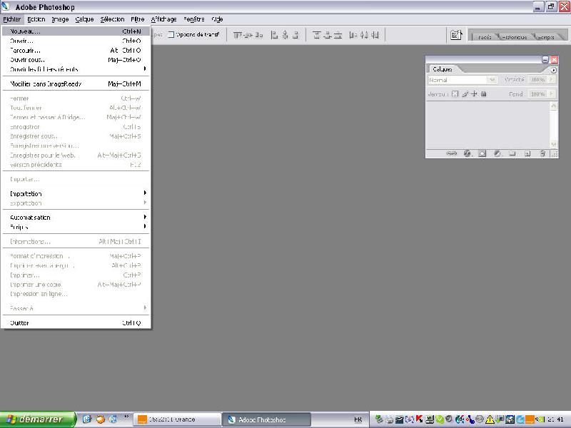
Task: Toggle lock transparent pixels in Calques panel
Action: click(x=455, y=94)
